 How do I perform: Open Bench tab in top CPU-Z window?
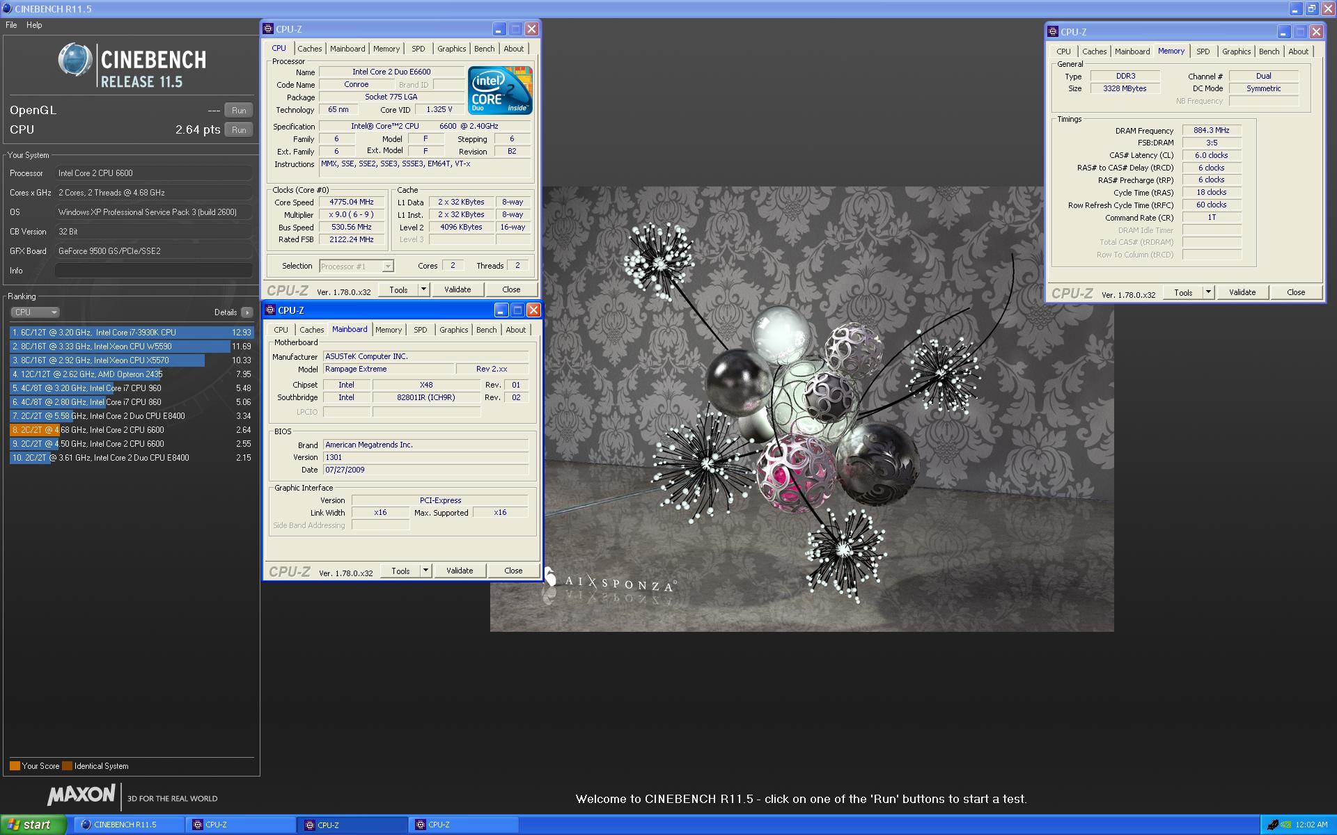(x=484, y=49)
